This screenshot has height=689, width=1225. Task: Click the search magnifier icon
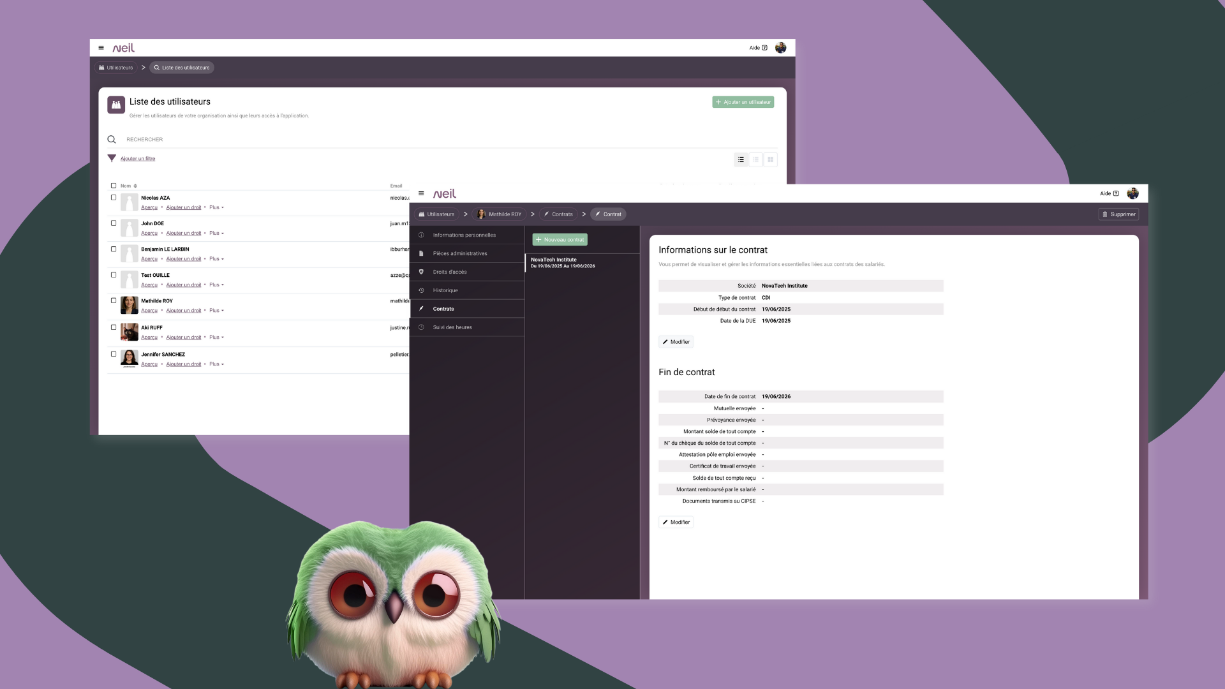point(112,139)
